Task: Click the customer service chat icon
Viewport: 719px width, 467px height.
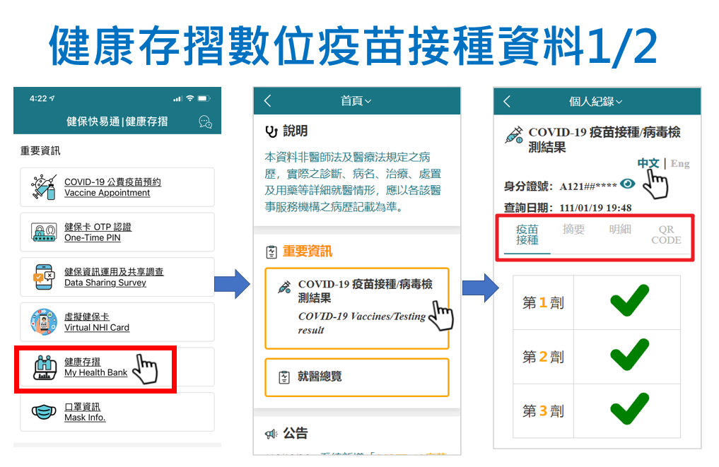Action: [x=206, y=122]
